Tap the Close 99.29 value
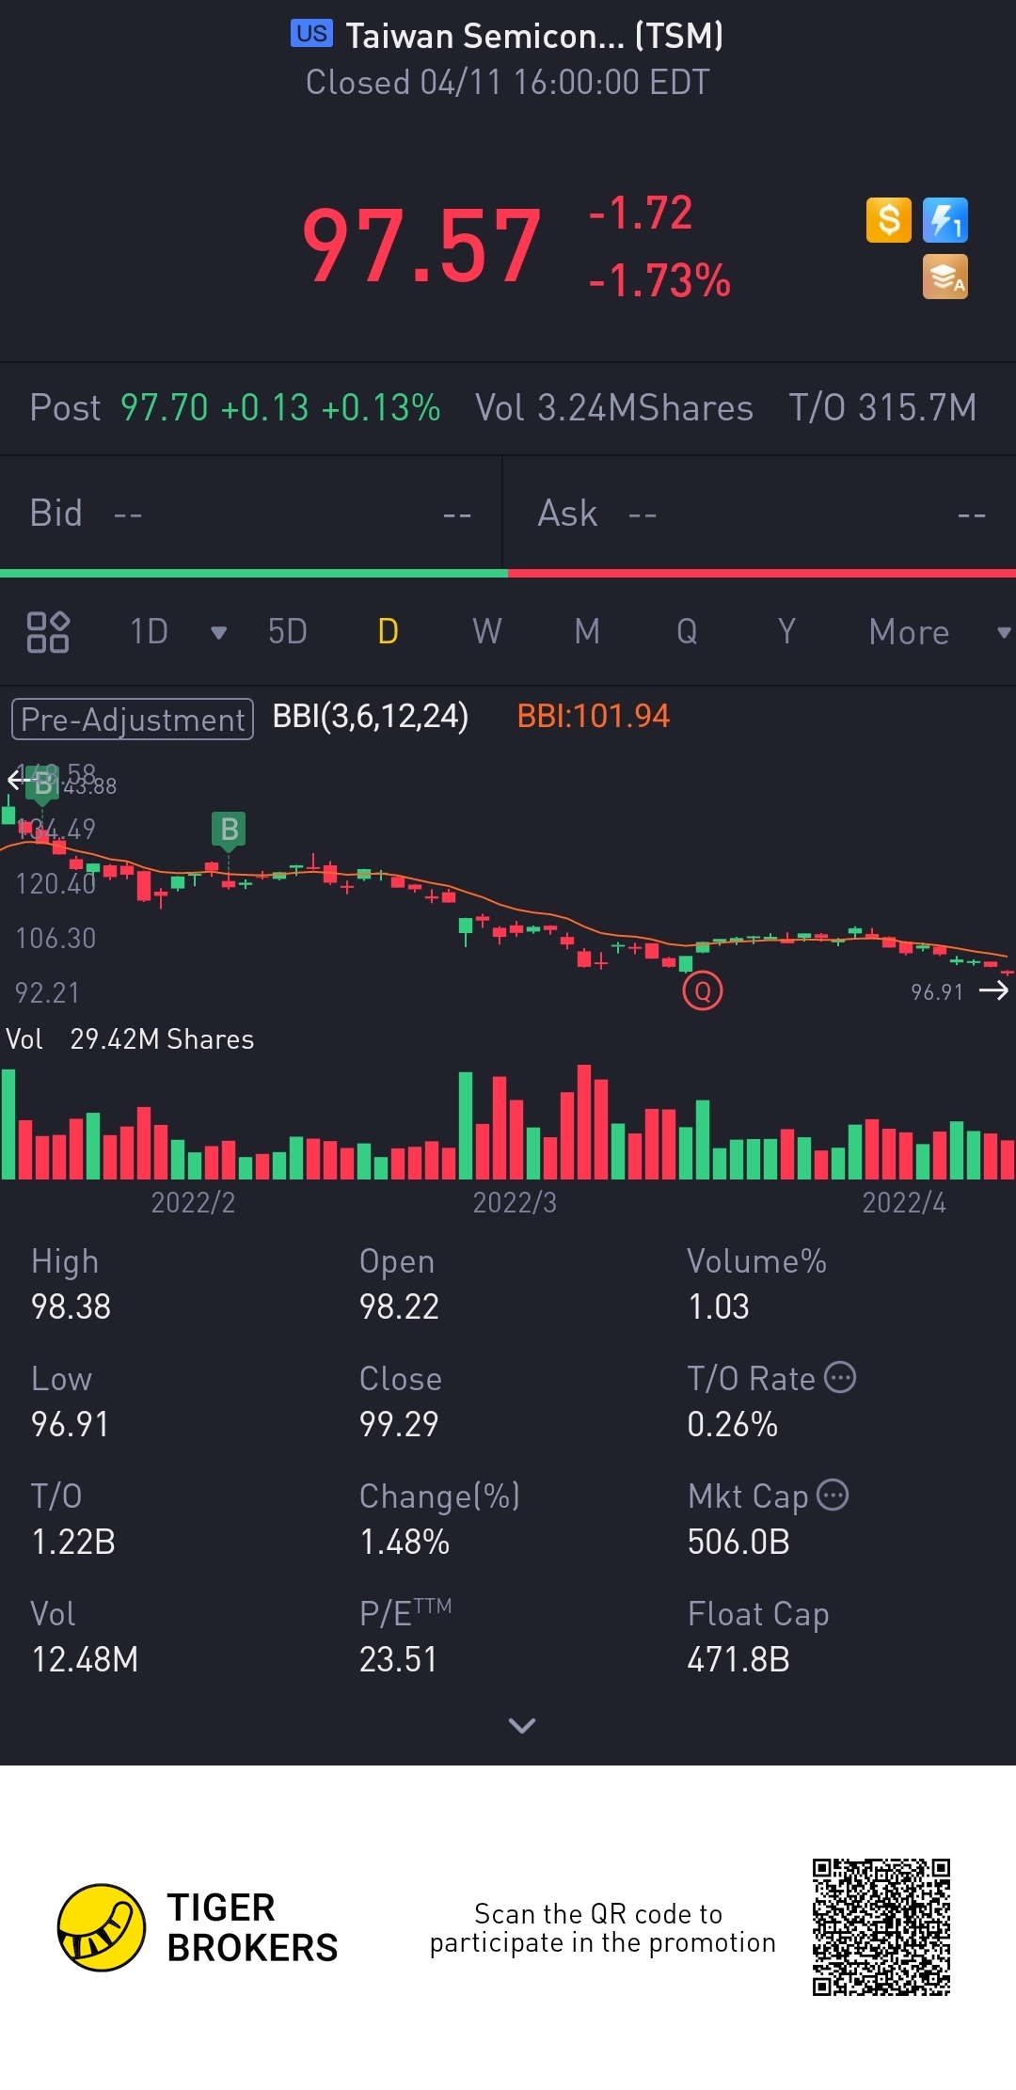 tap(399, 1424)
